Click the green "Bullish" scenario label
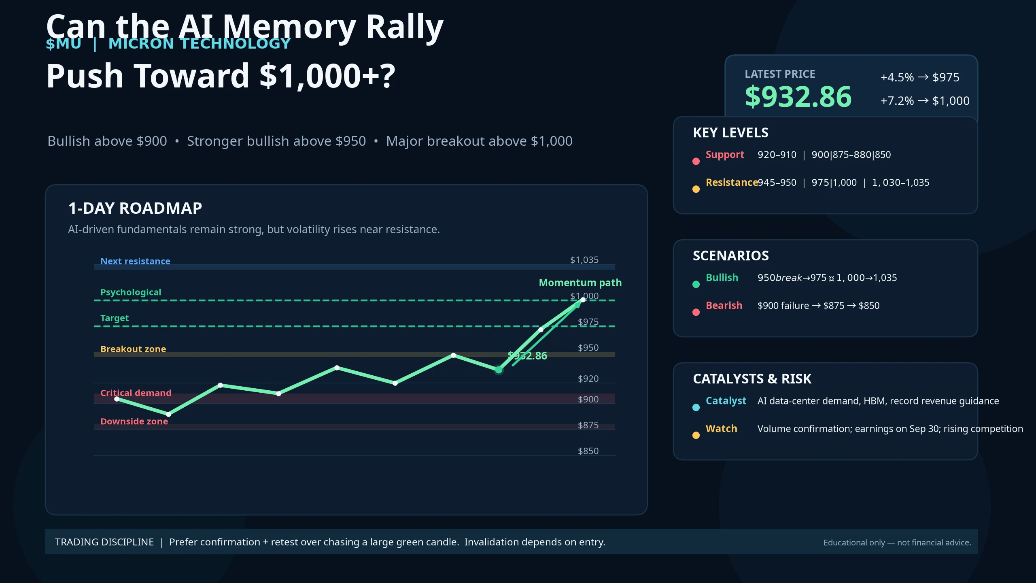The width and height of the screenshot is (1036, 583). 722,278
